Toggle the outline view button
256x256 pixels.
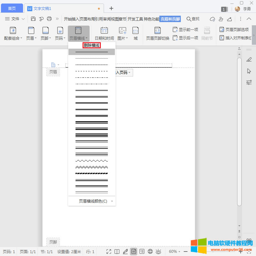click(142, 252)
